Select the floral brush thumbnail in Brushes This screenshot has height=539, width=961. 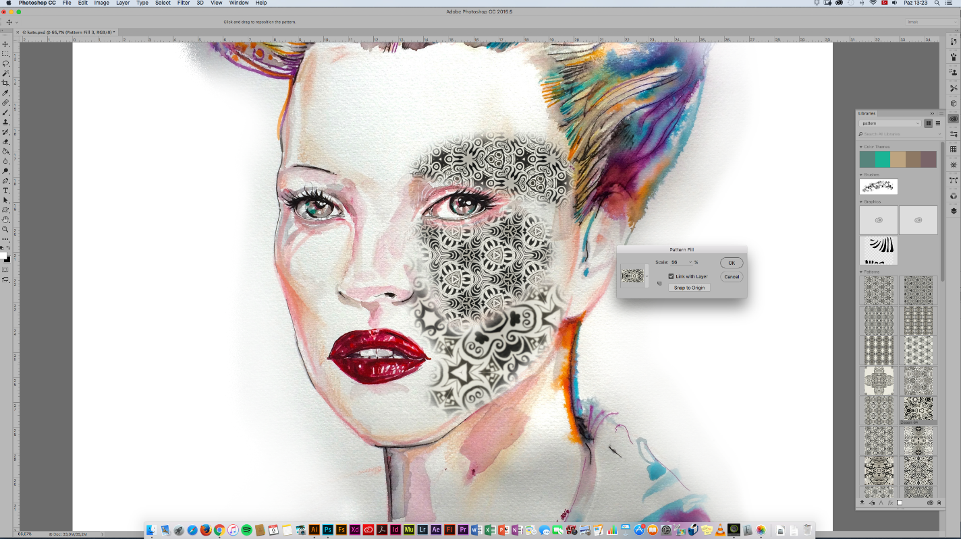coord(879,187)
